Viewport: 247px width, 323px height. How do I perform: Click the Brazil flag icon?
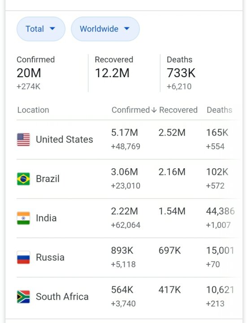pyautogui.click(x=23, y=179)
